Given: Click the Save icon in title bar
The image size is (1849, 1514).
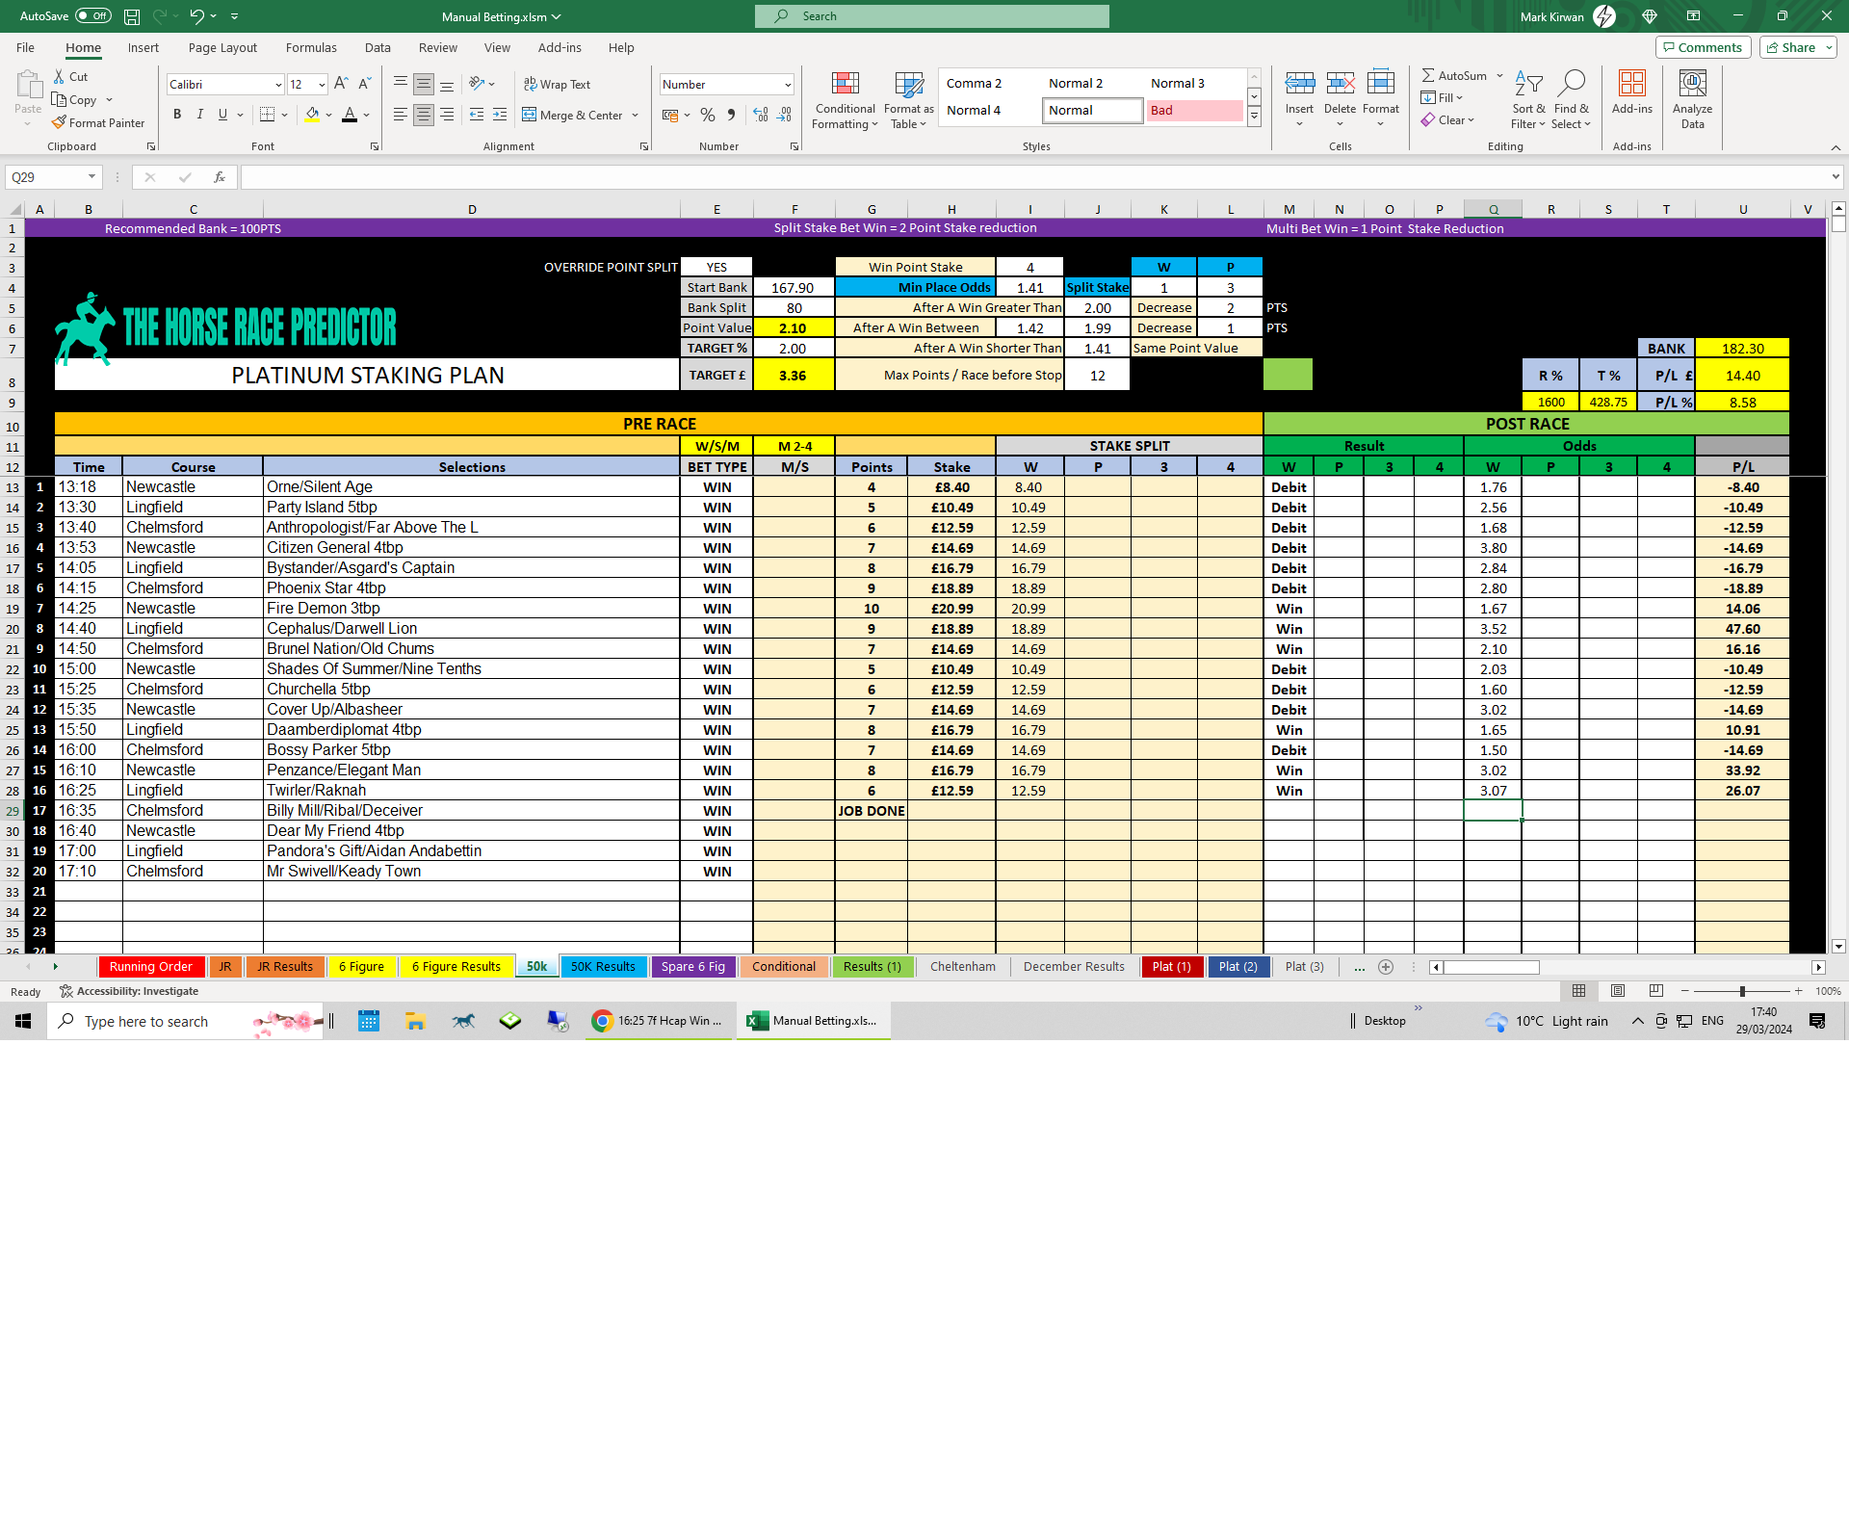Looking at the screenshot, I should coord(132,16).
